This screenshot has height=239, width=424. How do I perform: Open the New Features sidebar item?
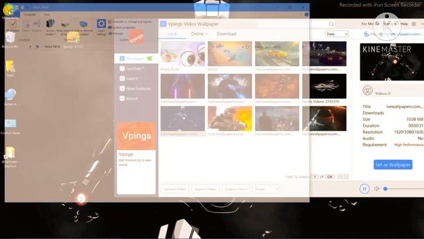[135, 88]
